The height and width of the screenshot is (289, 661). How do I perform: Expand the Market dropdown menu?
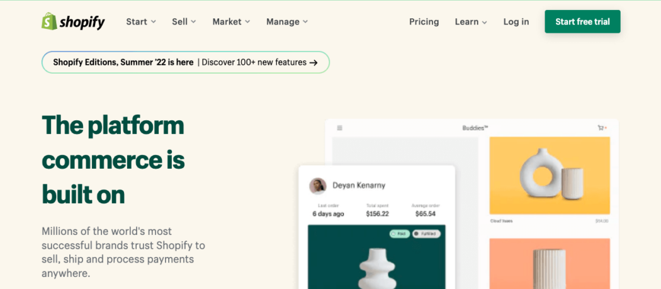[231, 21]
